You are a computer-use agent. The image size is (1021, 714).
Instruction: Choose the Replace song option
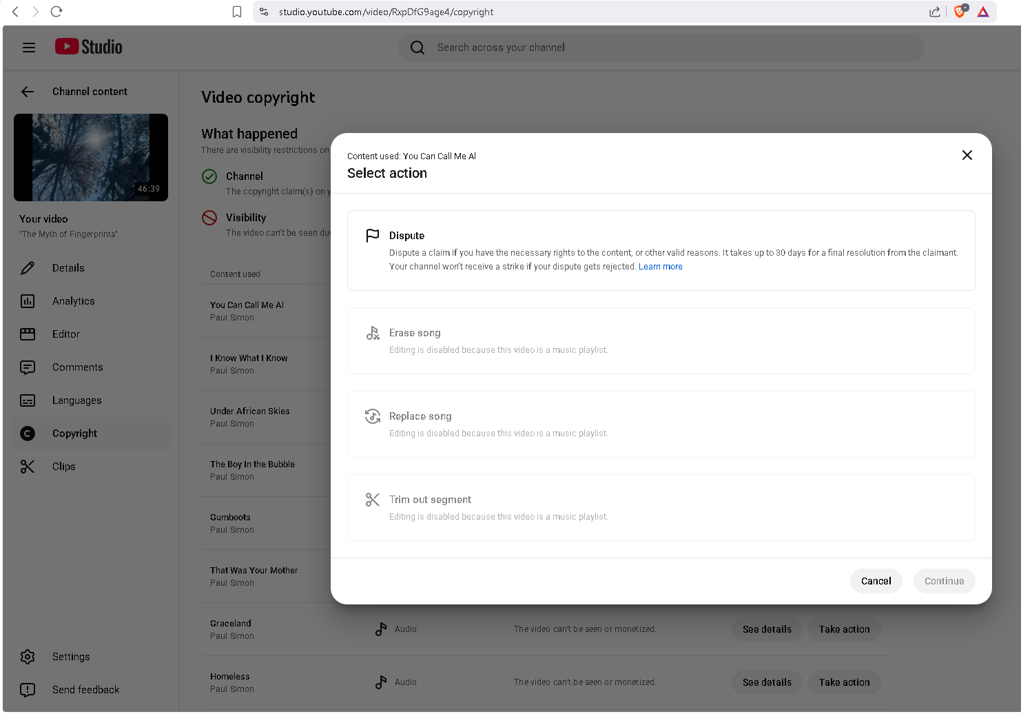661,424
